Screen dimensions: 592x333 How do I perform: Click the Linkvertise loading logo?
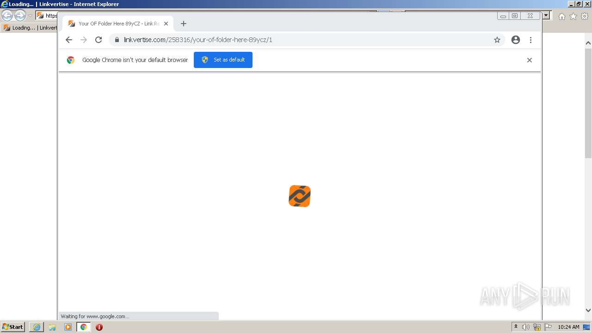pos(300,196)
